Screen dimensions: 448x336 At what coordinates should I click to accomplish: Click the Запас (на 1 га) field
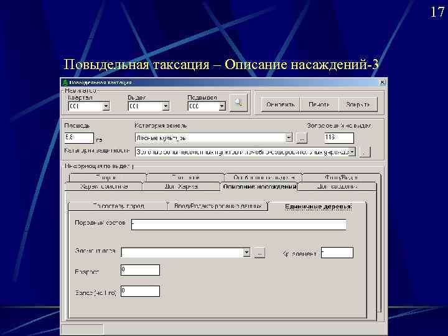click(140, 291)
